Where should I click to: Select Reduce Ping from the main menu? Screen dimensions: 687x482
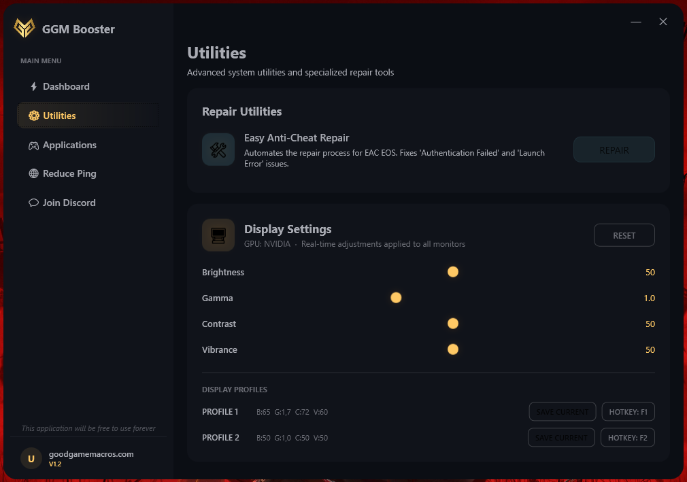tap(69, 173)
